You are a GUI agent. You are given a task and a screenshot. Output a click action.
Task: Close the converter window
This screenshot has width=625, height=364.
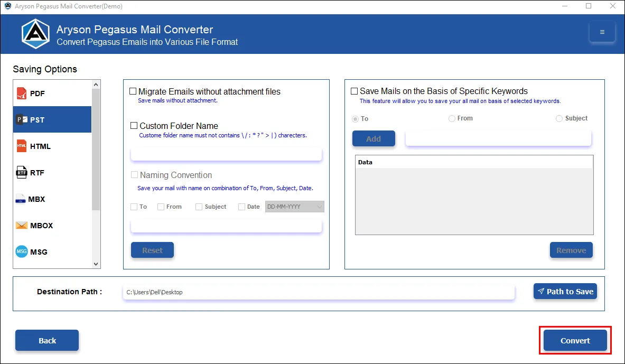point(613,6)
